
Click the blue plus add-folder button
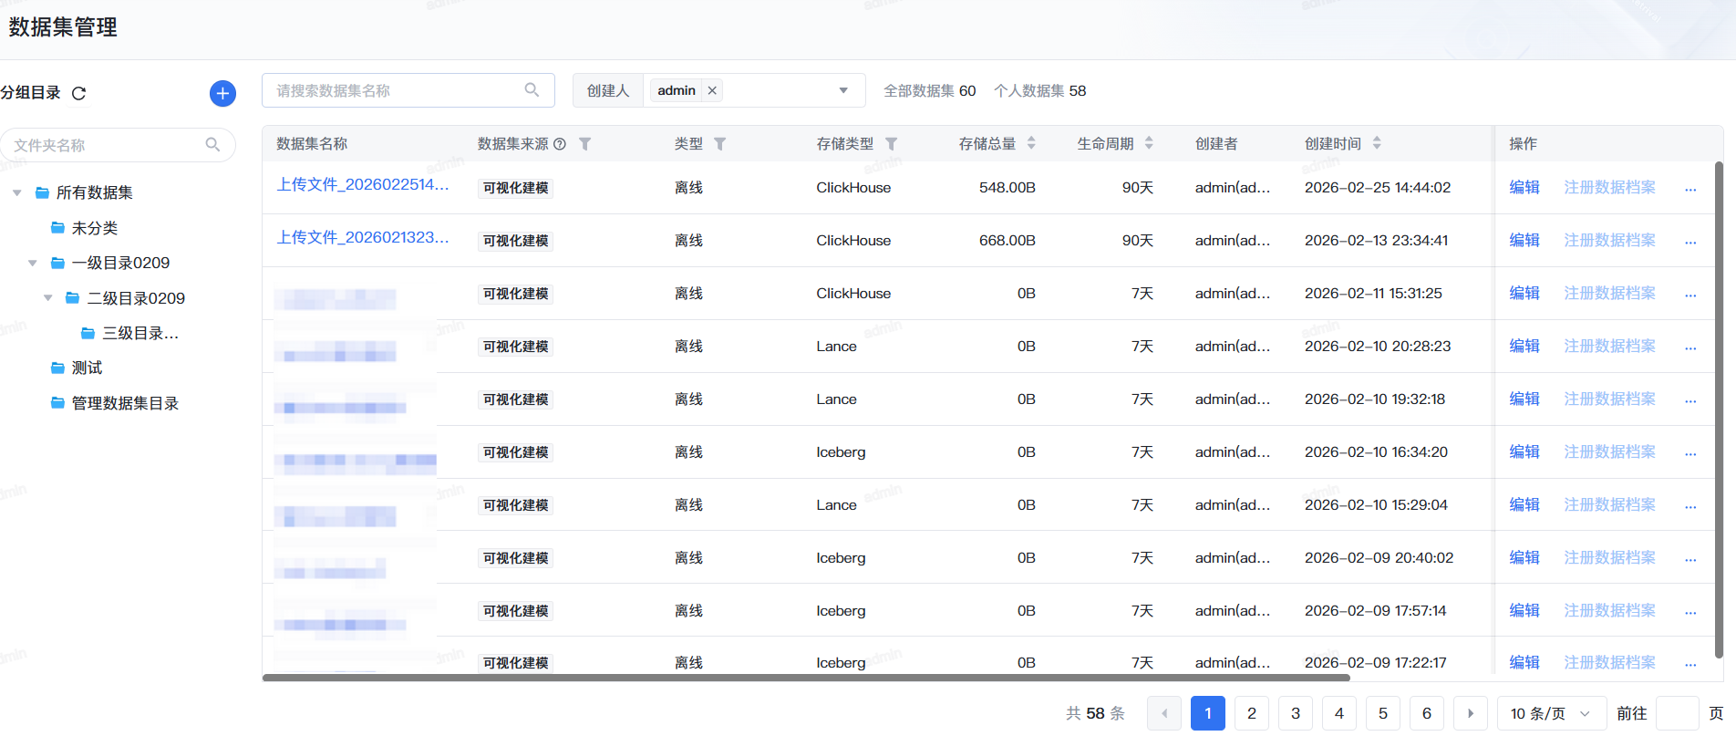tap(222, 93)
